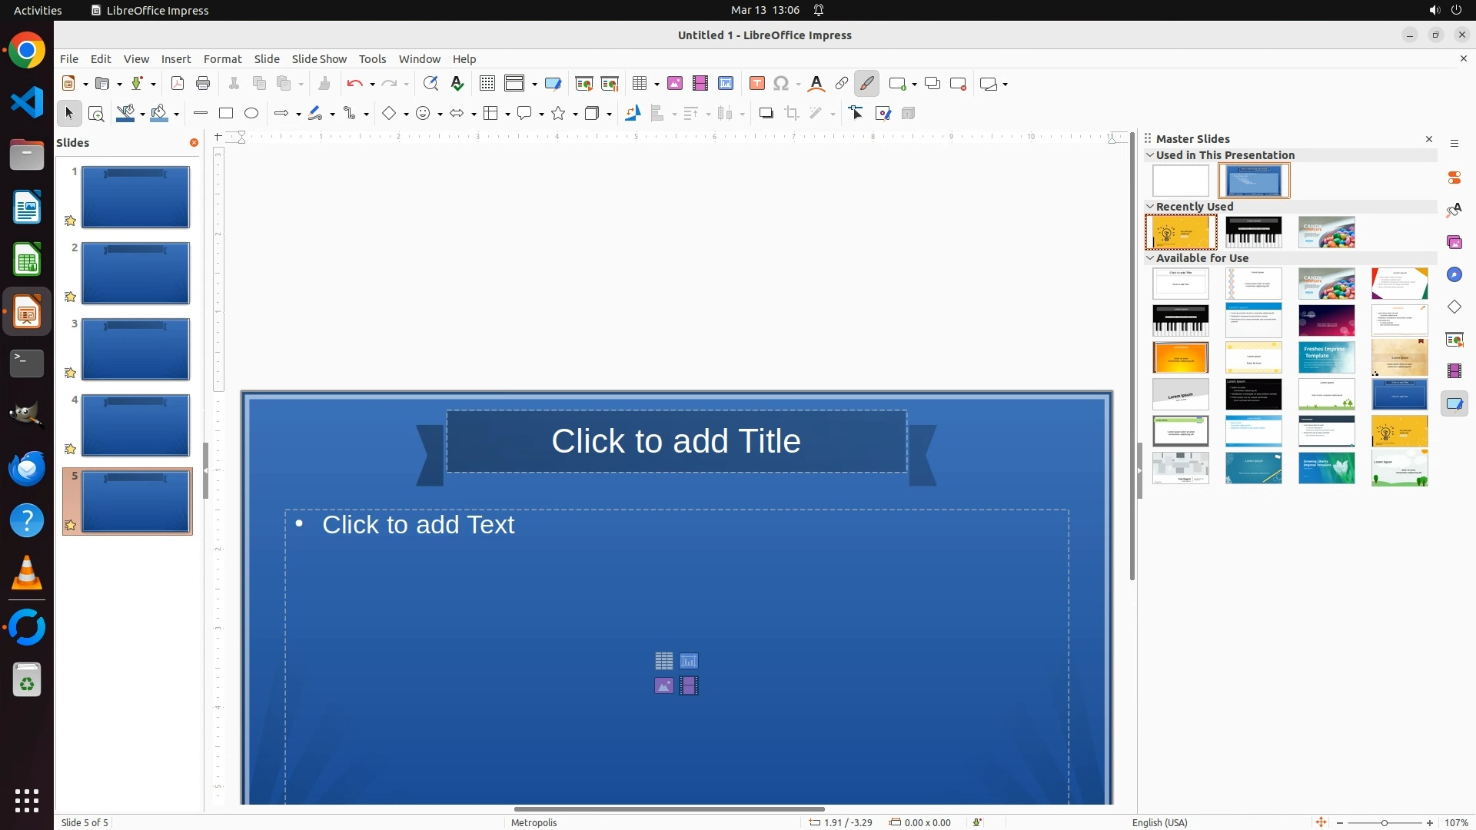This screenshot has width=1476, height=830.
Task: Open the Stars and Banners shapes dropdown arrow
Action: pos(575,115)
